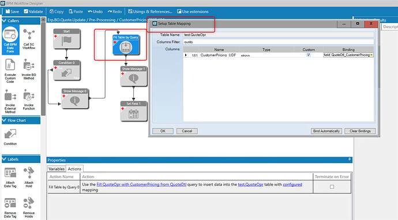The height and width of the screenshot is (220, 398).
Task: Select the Attach Data Tag label item
Action: [x=10, y=177]
